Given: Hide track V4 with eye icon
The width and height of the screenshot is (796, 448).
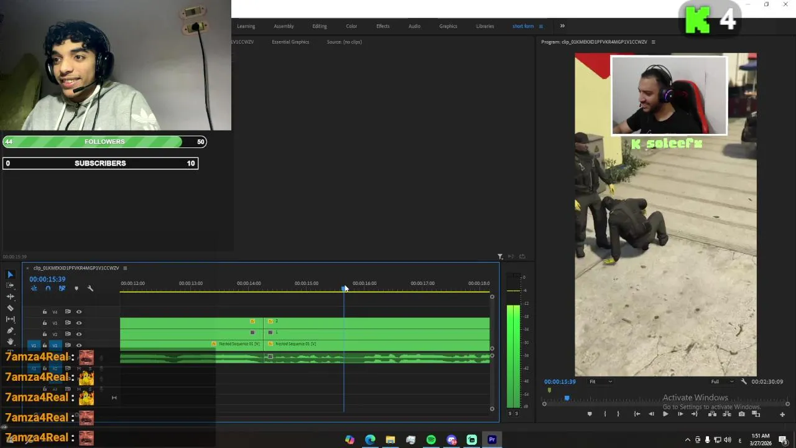Looking at the screenshot, I should coord(79,312).
